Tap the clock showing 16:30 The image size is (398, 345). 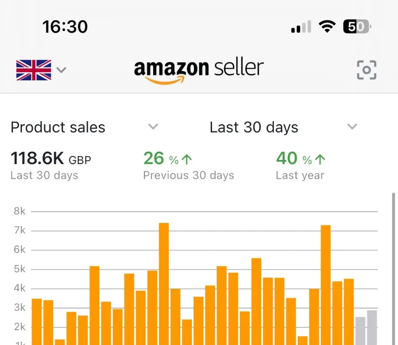click(x=65, y=27)
